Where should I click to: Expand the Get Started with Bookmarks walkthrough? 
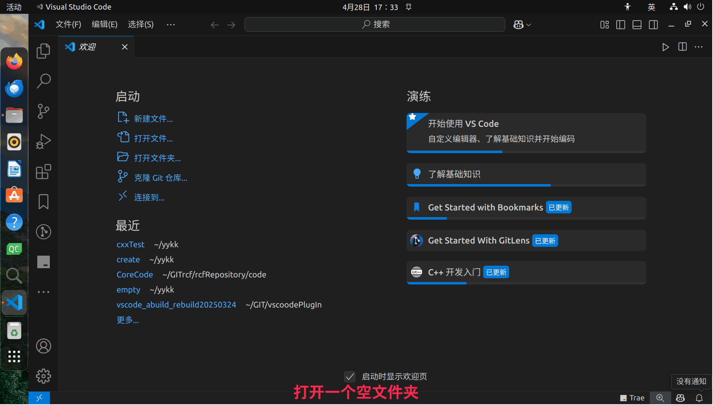[526, 207]
